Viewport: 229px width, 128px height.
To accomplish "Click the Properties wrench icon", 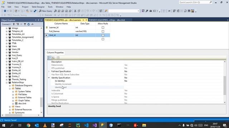I will [x=147, y=11].
